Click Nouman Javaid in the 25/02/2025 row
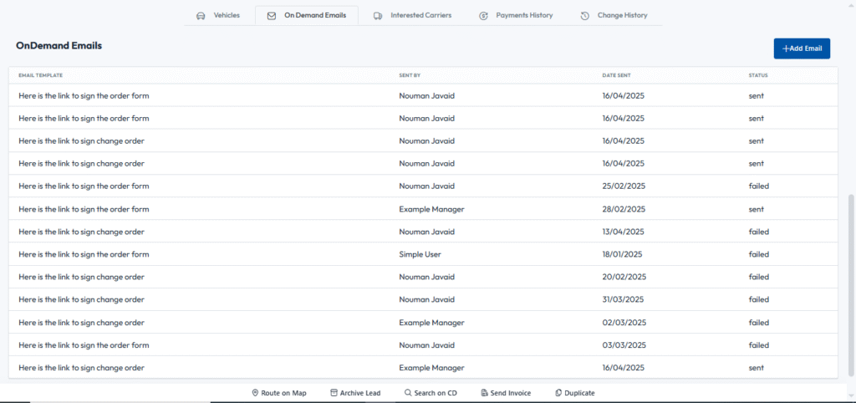 pos(426,186)
